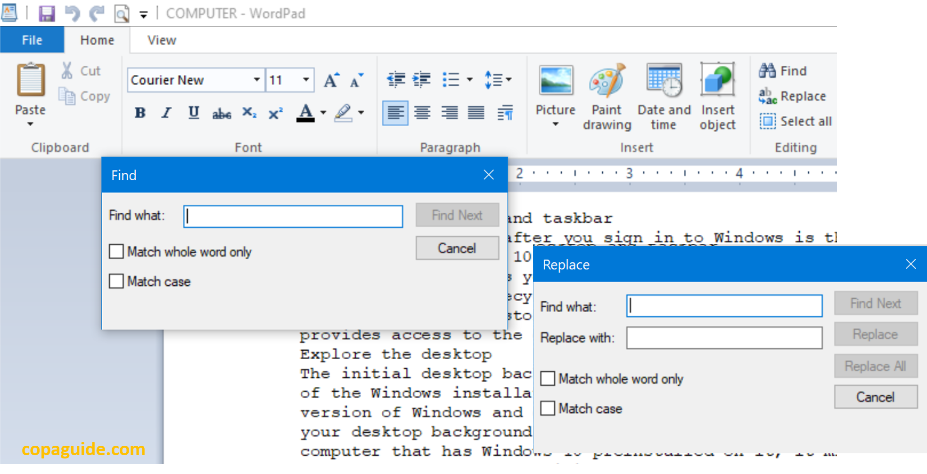The image size is (927, 474).
Task: Toggle Underline formatting
Action: [193, 112]
